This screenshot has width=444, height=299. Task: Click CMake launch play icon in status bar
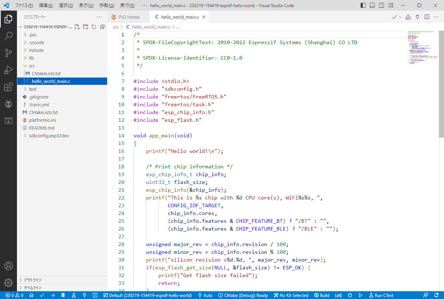point(361,295)
